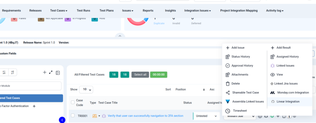This screenshot has width=316, height=123.
Task: Open Approval History menu entry
Action: pyautogui.click(x=239, y=66)
